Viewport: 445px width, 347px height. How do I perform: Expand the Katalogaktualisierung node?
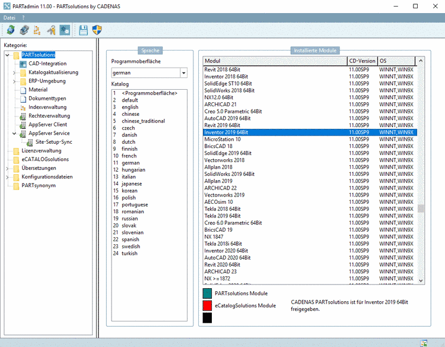pos(14,72)
